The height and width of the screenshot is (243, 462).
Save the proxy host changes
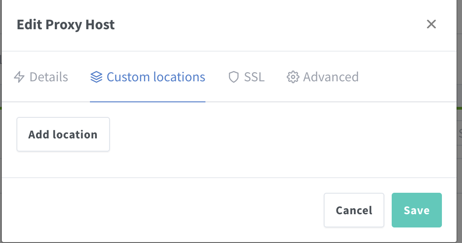(416, 210)
